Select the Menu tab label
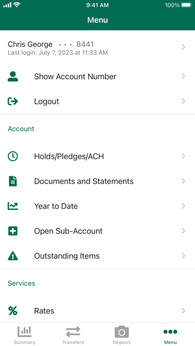Image resolution: width=195 pixels, height=346 pixels. pyautogui.click(x=170, y=342)
